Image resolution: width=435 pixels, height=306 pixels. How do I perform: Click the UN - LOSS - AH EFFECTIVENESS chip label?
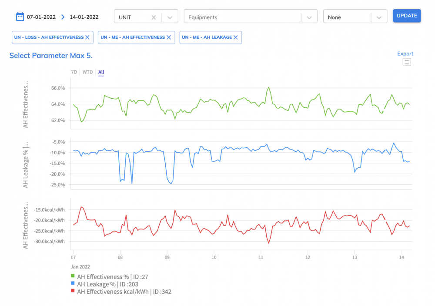click(x=49, y=37)
